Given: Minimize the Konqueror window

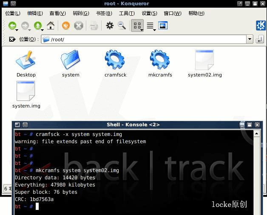Looking at the screenshot, I should pos(247,4).
